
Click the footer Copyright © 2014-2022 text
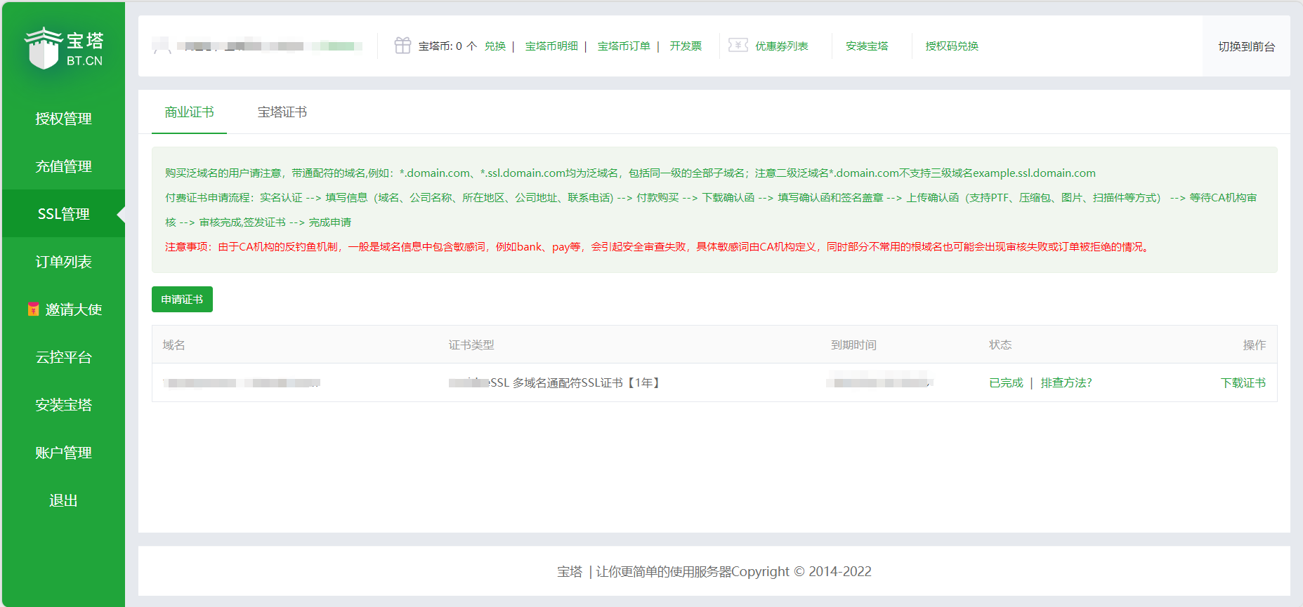tap(801, 572)
